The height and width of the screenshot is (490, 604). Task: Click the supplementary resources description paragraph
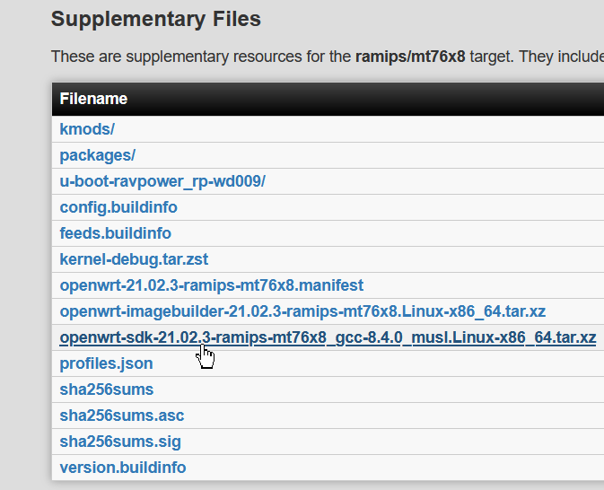point(197,57)
